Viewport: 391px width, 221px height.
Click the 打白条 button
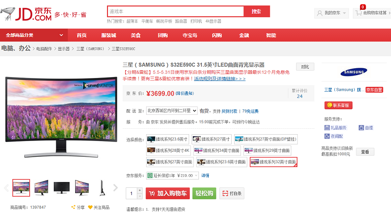[232, 193]
